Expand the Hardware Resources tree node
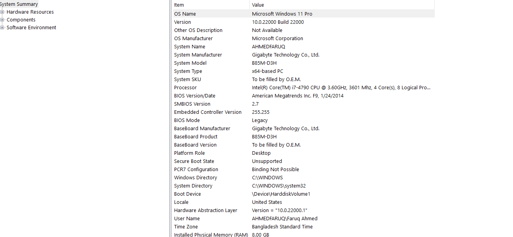 coord(2,12)
